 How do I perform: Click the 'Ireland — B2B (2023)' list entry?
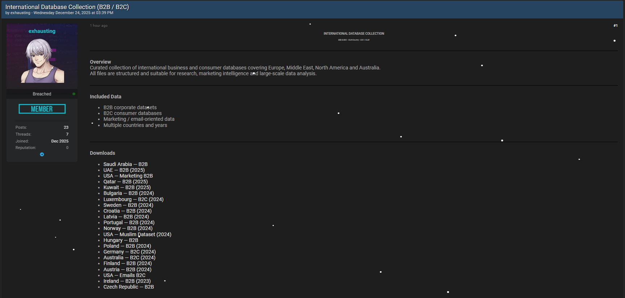pyautogui.click(x=127, y=281)
